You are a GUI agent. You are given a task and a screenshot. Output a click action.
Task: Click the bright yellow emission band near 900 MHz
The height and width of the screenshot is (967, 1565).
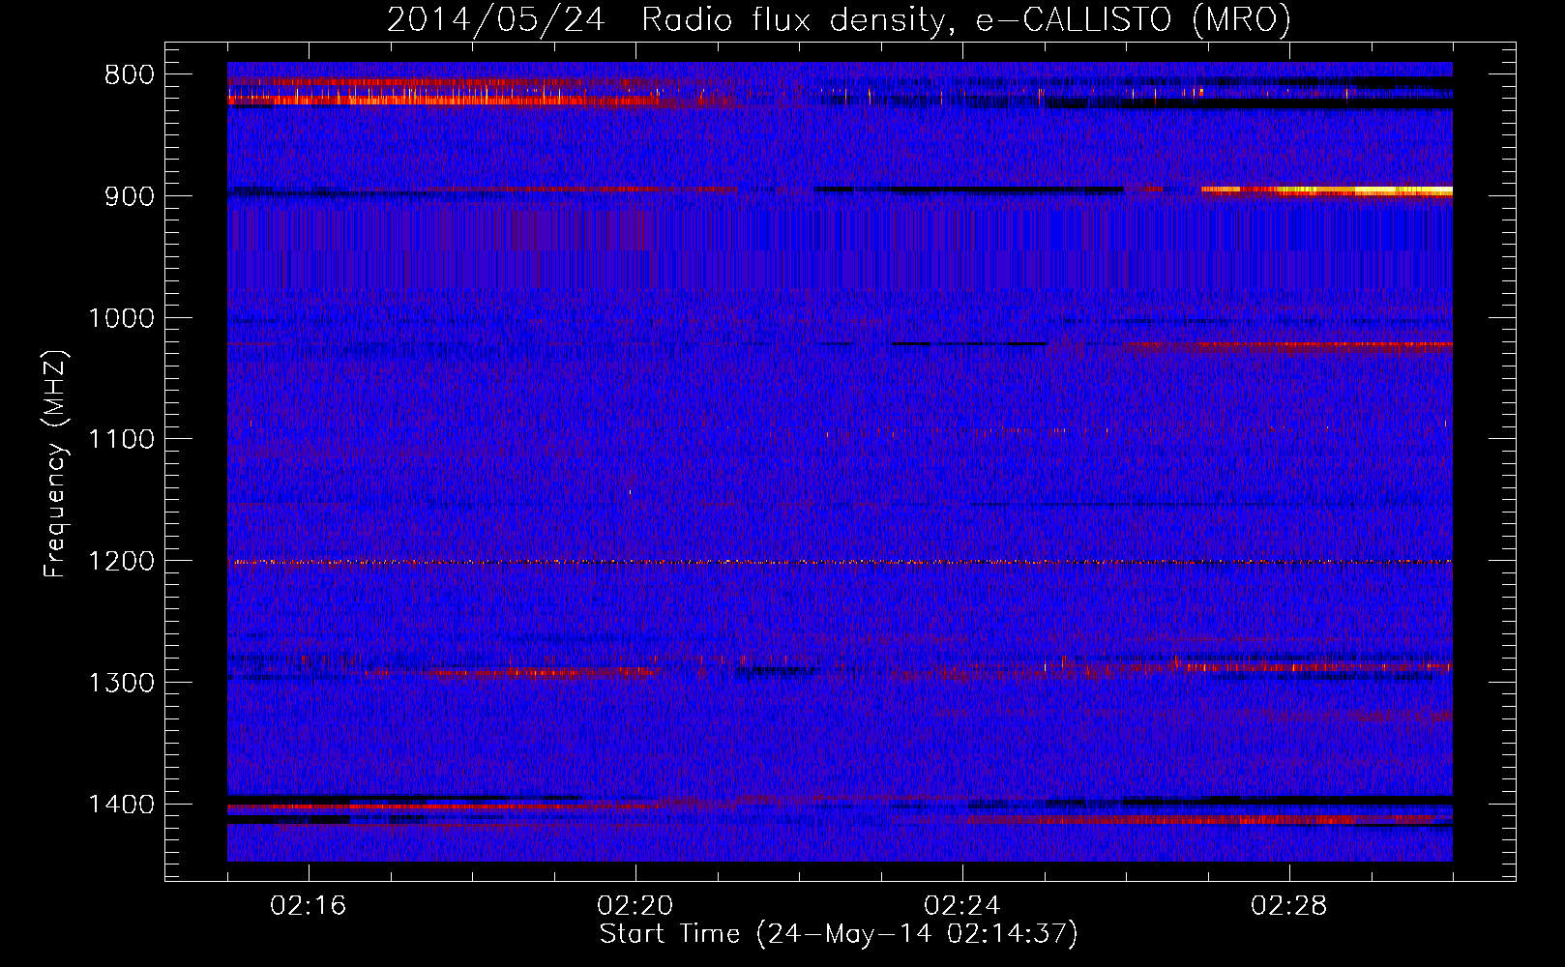pyautogui.click(x=1327, y=190)
